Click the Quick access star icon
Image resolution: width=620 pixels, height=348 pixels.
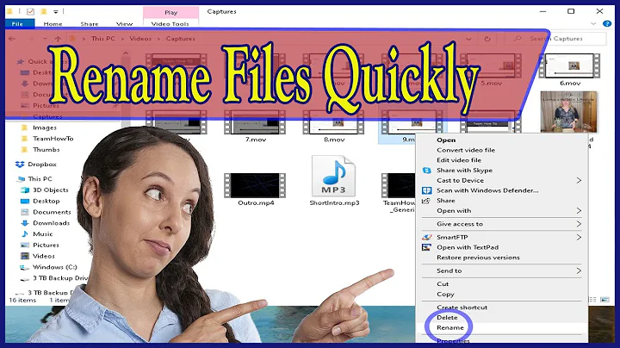21,61
